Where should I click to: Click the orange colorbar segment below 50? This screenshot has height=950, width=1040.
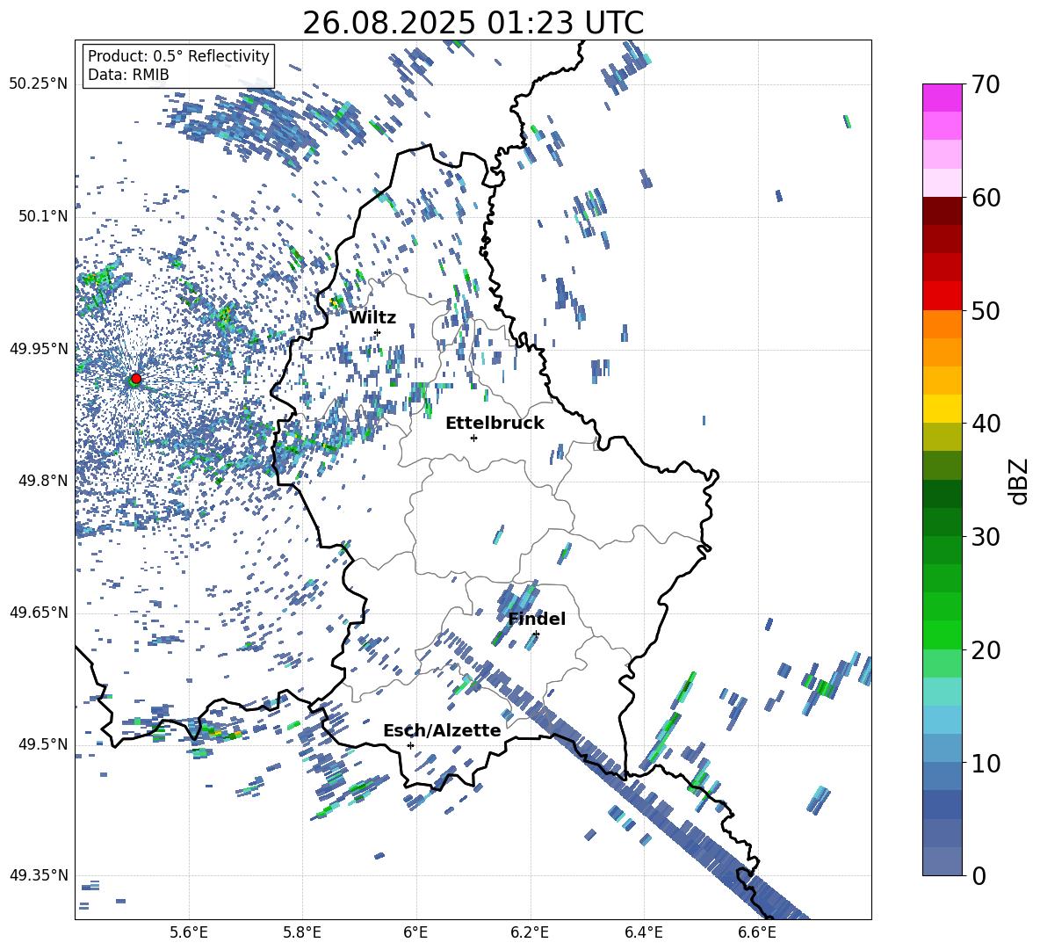[942, 324]
